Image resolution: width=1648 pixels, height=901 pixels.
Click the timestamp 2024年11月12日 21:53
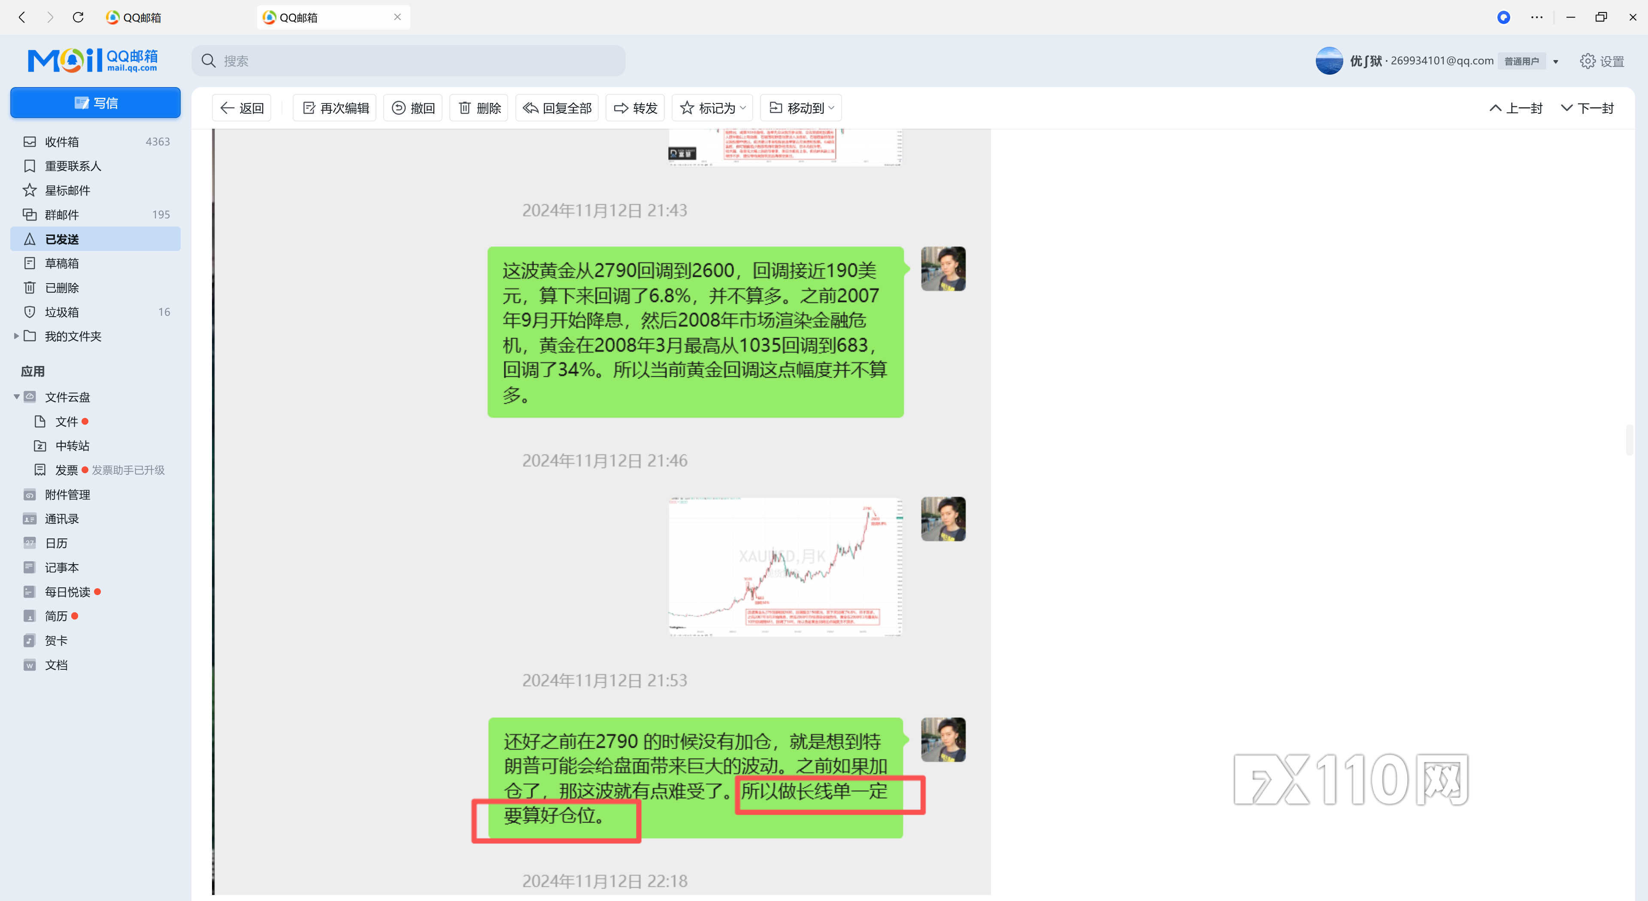click(605, 680)
